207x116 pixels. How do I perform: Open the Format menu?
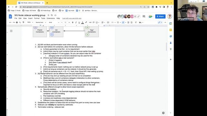[37, 18]
